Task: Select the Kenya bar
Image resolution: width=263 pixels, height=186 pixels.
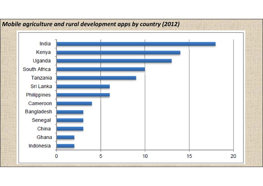Action: [x=118, y=53]
